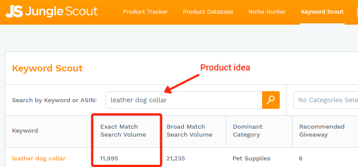Viewport: 358px width, 167px height.
Task: Select the Keyword Scout tab
Action: 322,12
